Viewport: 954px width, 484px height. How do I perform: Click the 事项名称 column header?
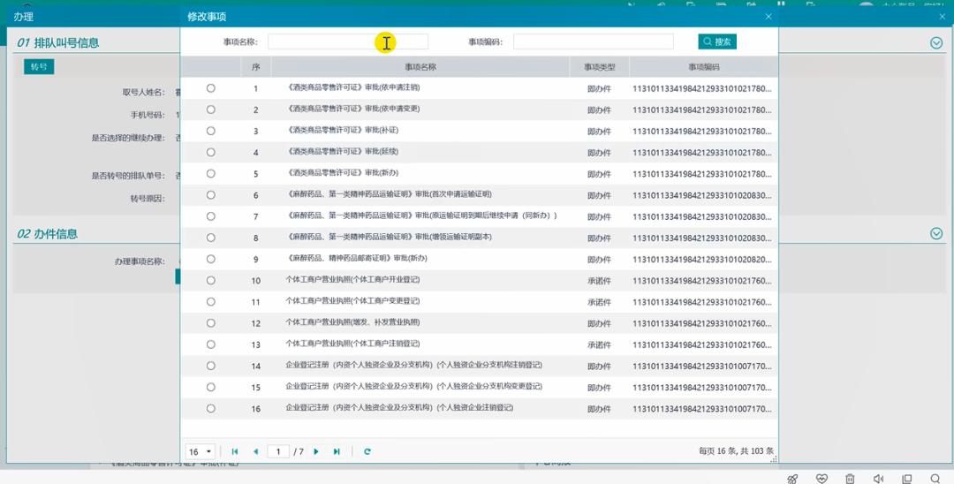point(420,67)
